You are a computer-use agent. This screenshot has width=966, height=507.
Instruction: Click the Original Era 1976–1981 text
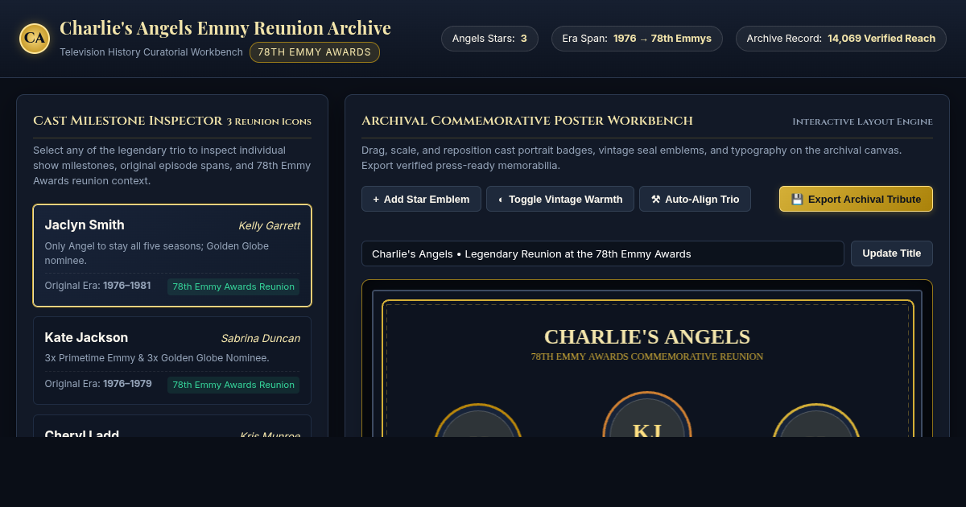97,286
